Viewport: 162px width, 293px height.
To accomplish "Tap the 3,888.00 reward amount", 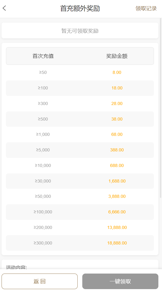I will [x=117, y=196].
